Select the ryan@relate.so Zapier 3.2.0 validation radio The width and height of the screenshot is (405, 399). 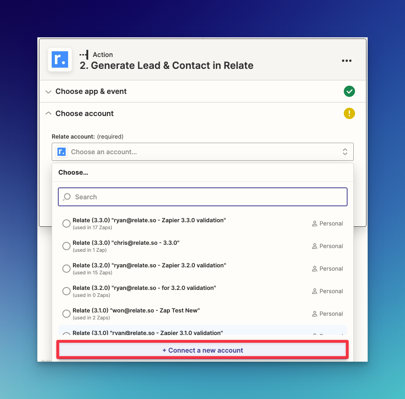click(x=66, y=269)
